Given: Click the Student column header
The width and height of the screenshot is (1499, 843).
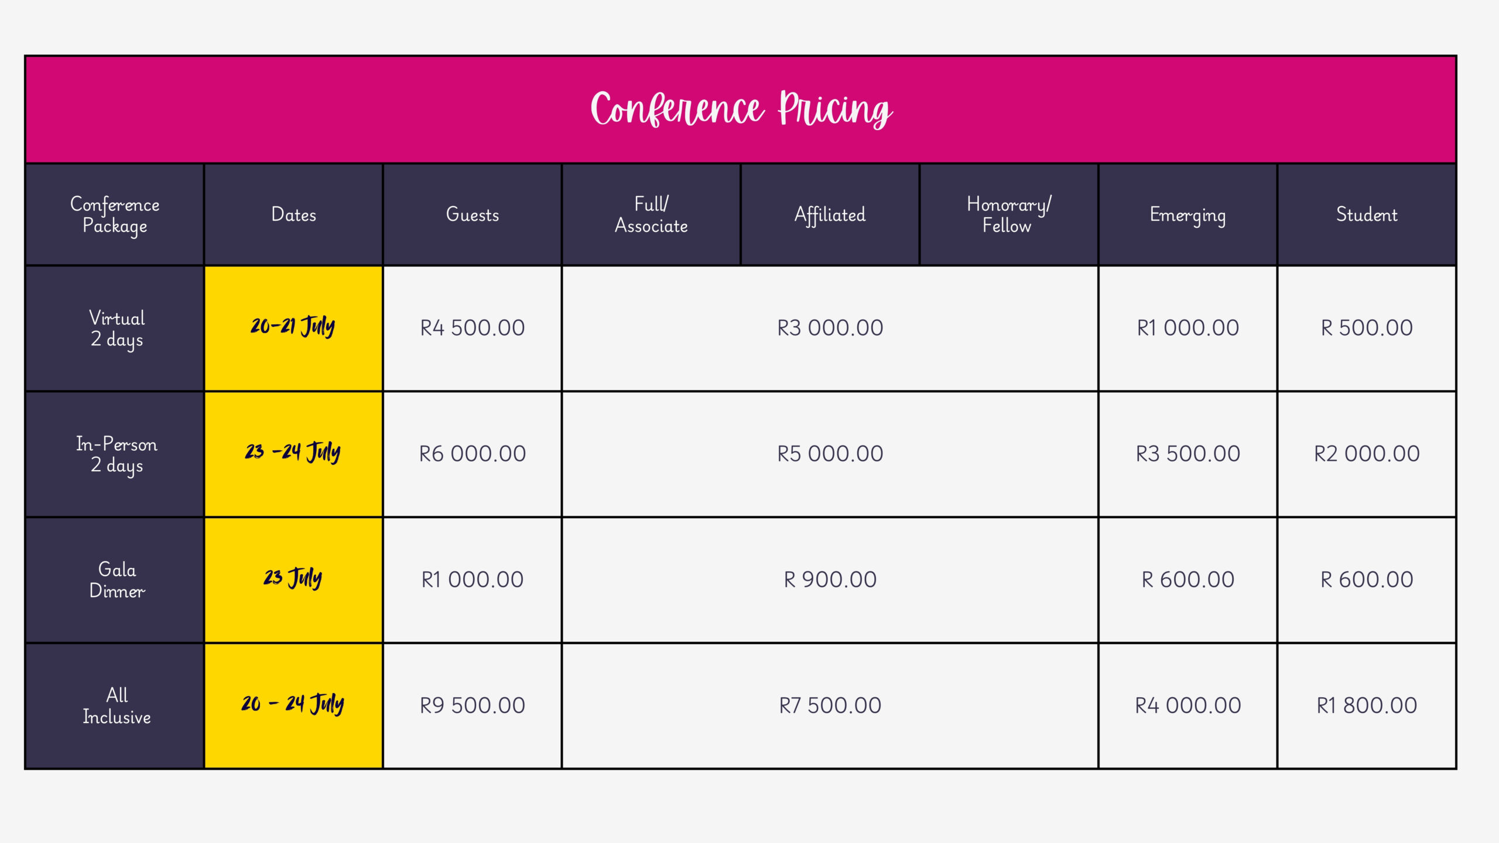Looking at the screenshot, I should pyautogui.click(x=1367, y=215).
